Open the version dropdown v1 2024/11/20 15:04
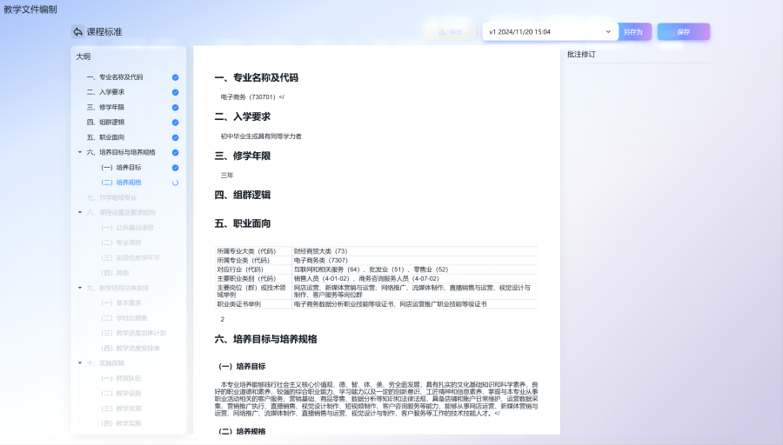This screenshot has height=445, width=783. pyautogui.click(x=550, y=31)
